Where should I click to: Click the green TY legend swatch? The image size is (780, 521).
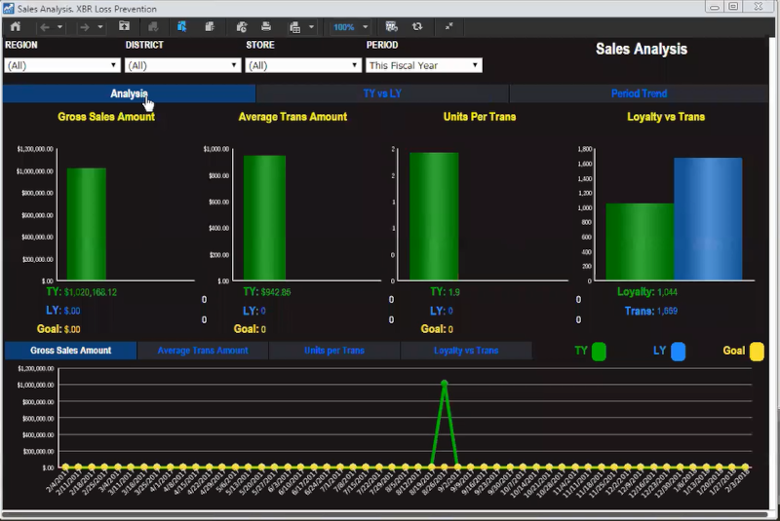click(x=599, y=352)
